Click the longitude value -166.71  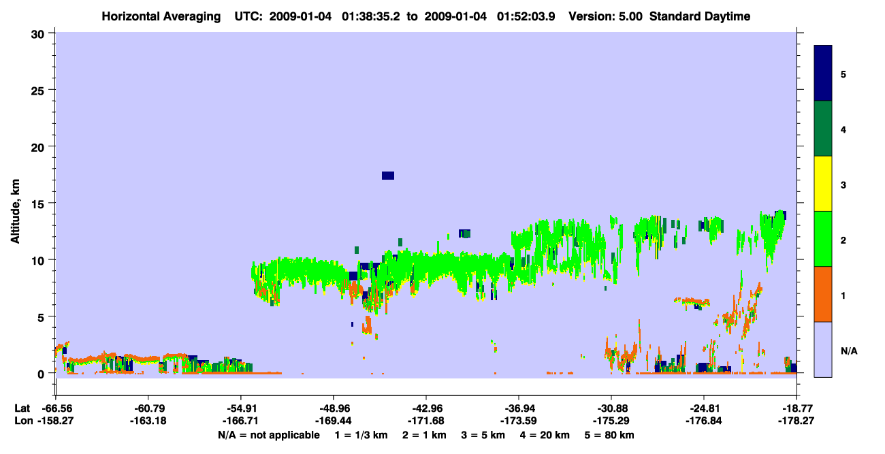click(240, 421)
